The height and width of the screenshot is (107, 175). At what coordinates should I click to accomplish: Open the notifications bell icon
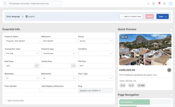pyautogui.click(x=159, y=4)
